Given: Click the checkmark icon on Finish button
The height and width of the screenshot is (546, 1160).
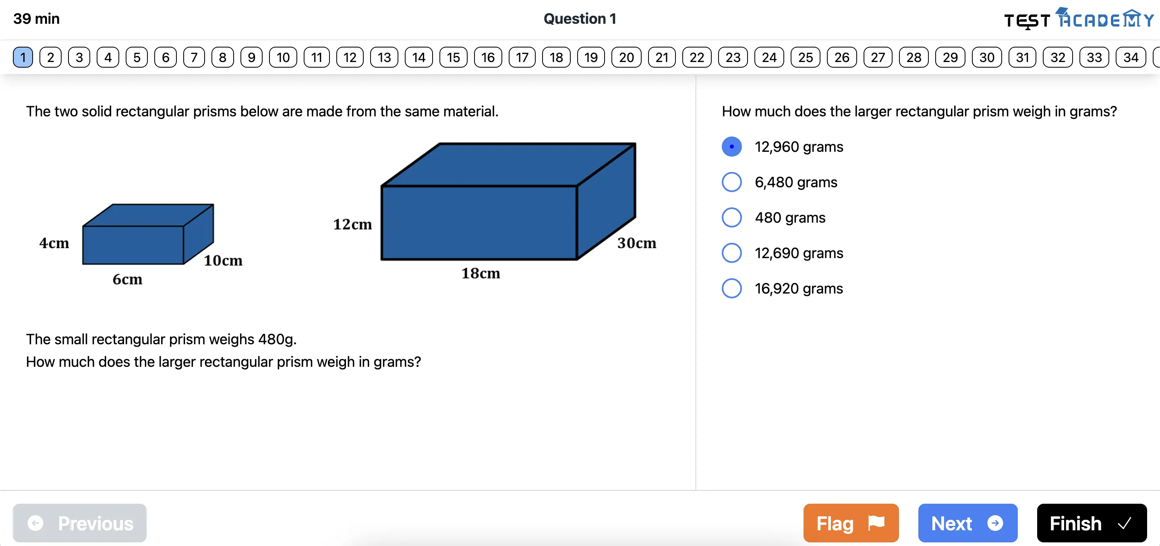Looking at the screenshot, I should [x=1124, y=523].
